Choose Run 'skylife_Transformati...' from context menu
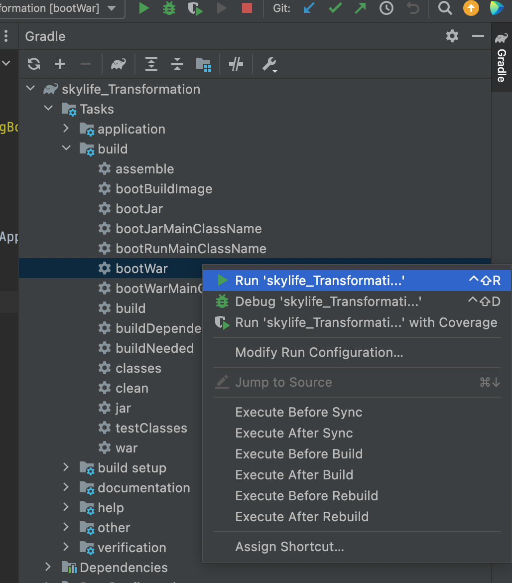This screenshot has height=583, width=512. [357, 281]
